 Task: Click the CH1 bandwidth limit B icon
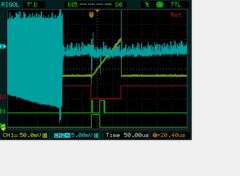point(45,135)
